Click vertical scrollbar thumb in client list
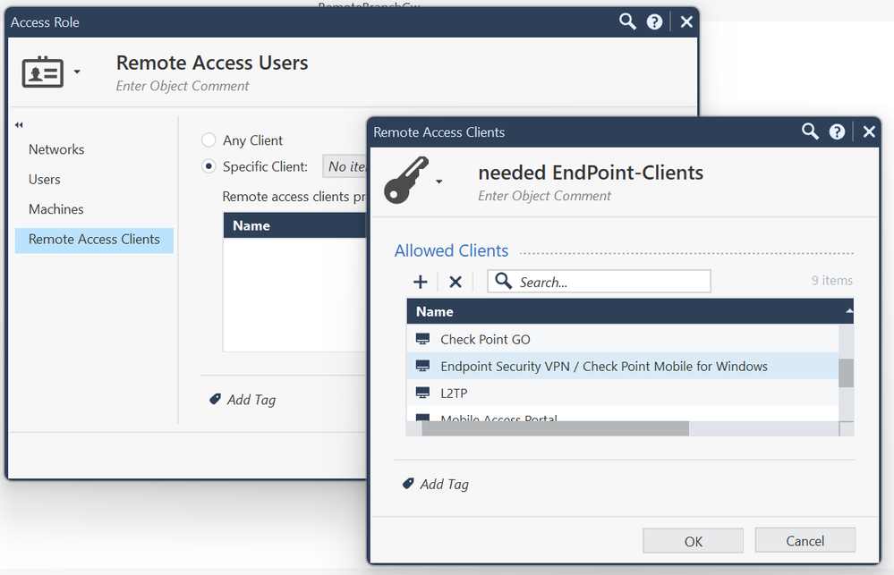This screenshot has height=575, width=894. coord(846,373)
